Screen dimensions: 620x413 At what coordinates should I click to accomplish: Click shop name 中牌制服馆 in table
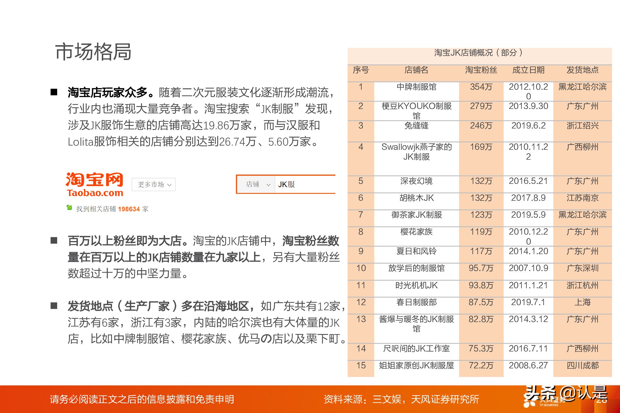pos(416,87)
